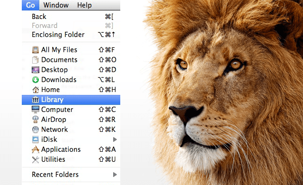This screenshot has width=303, height=185.
Task: Click the iDisk drive icon
Action: (x=36, y=139)
